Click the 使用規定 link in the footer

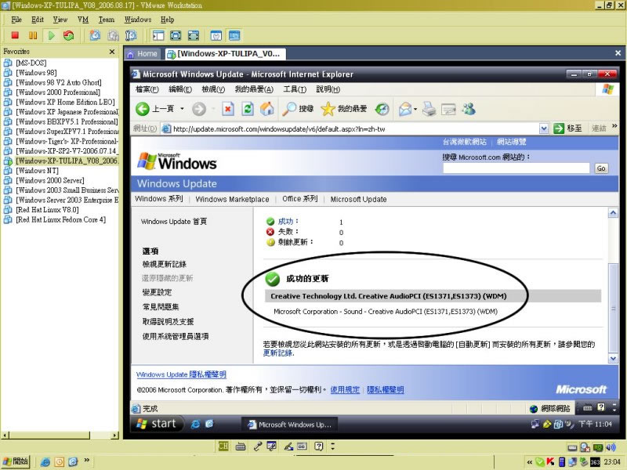click(345, 389)
